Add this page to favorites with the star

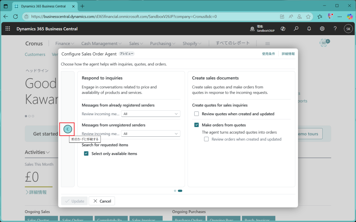[x=308, y=17]
